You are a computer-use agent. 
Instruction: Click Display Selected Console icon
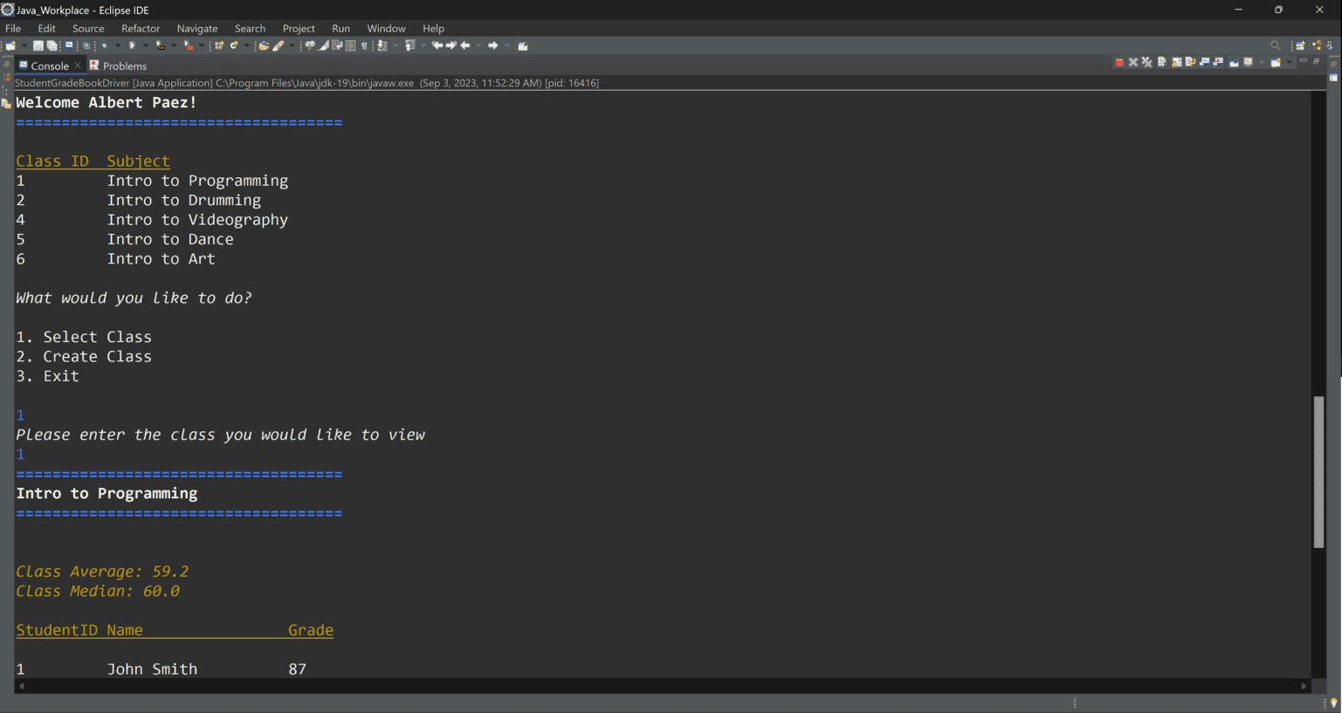(x=1248, y=62)
